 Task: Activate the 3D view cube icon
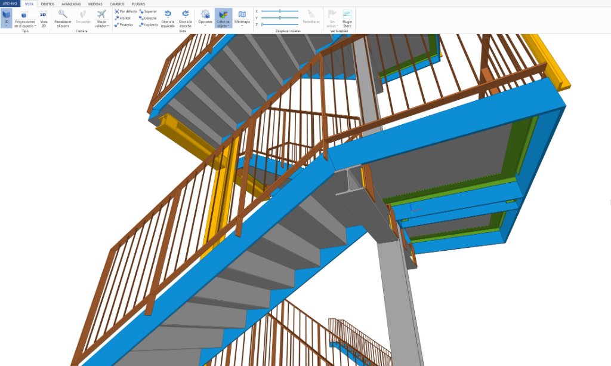(x=6, y=15)
